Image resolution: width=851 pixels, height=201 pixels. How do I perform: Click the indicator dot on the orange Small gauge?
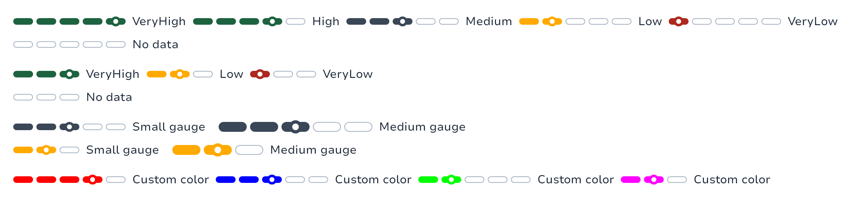[x=46, y=150]
